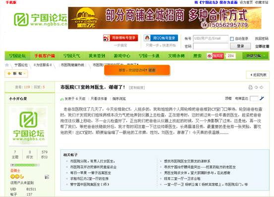Viewport: 274px width, 197px height.
Task: Go to next thread arrow icon
Action: 262,87
